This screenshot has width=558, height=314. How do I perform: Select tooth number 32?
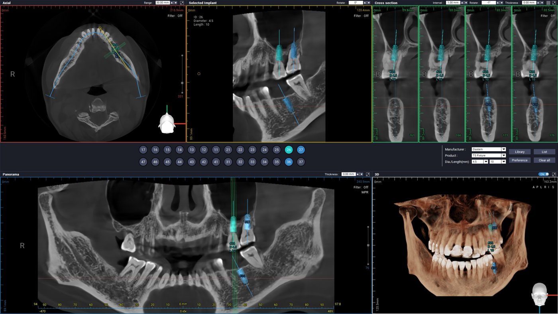click(x=240, y=162)
